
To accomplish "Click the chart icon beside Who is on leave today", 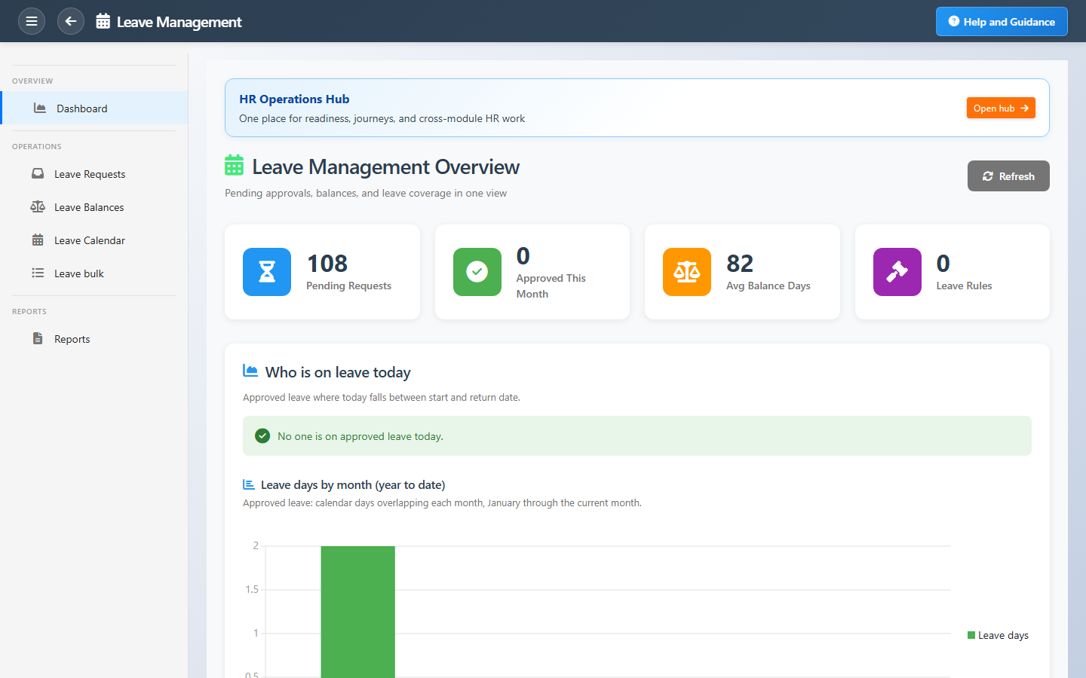I will tap(250, 370).
